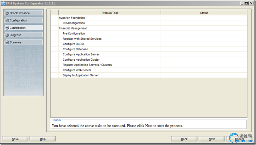This screenshot has width=256, height=145.
Task: Select Register Application Servers / Clusters row
Action: [x=149, y=65]
